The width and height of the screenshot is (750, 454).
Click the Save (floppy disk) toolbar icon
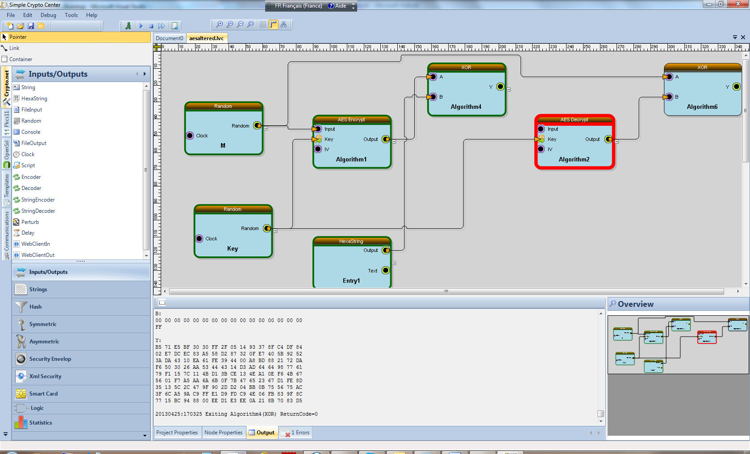coord(31,26)
